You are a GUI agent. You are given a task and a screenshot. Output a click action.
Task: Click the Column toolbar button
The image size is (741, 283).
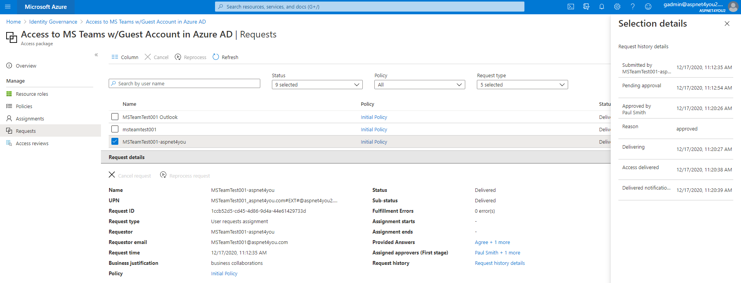pyautogui.click(x=125, y=57)
